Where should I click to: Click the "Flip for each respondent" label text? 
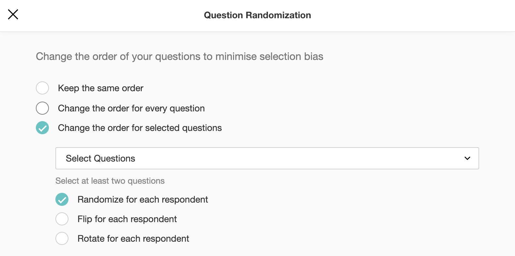pyautogui.click(x=127, y=219)
